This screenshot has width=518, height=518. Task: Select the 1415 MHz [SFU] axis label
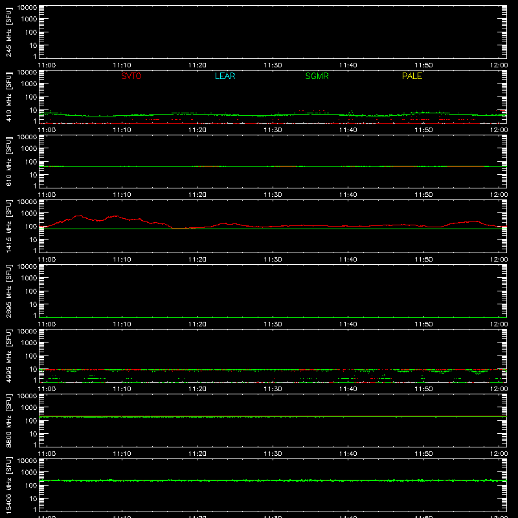8,226
